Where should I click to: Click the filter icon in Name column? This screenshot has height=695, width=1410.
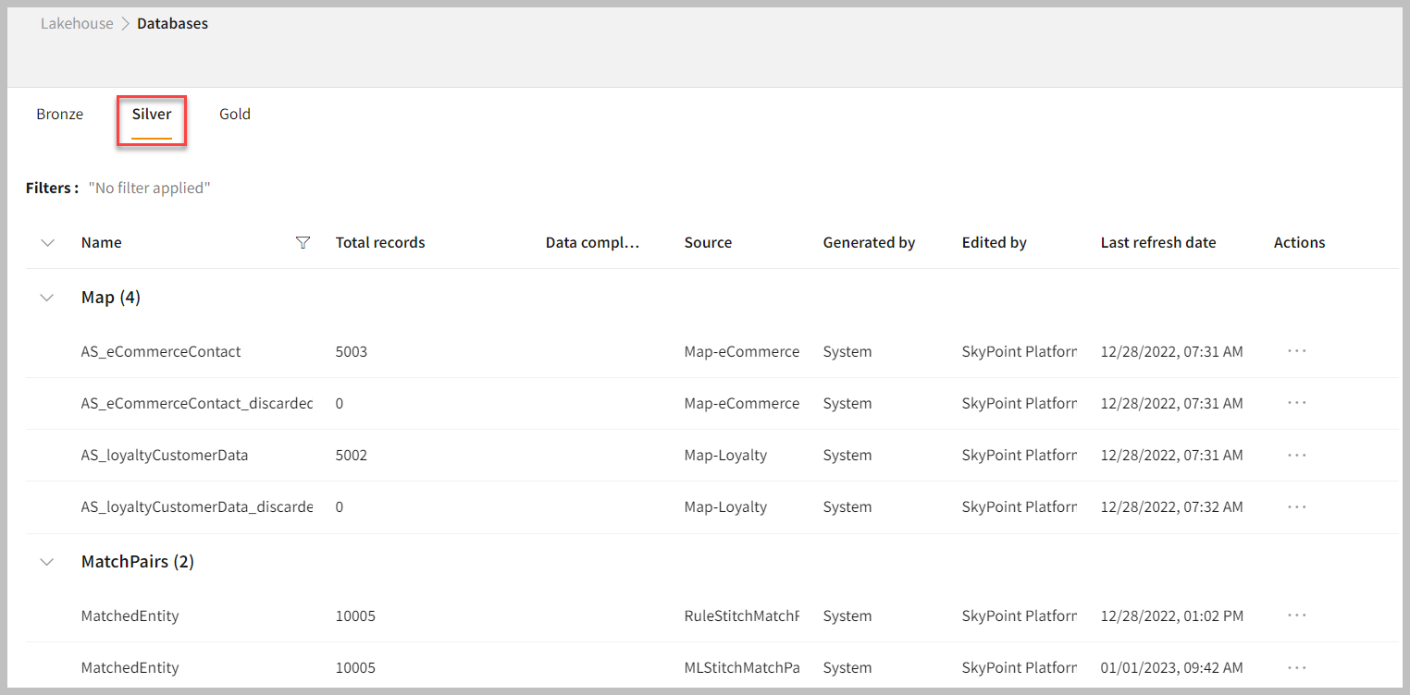303,243
